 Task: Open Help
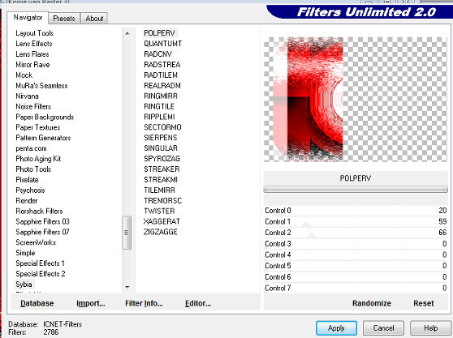pyautogui.click(x=430, y=328)
